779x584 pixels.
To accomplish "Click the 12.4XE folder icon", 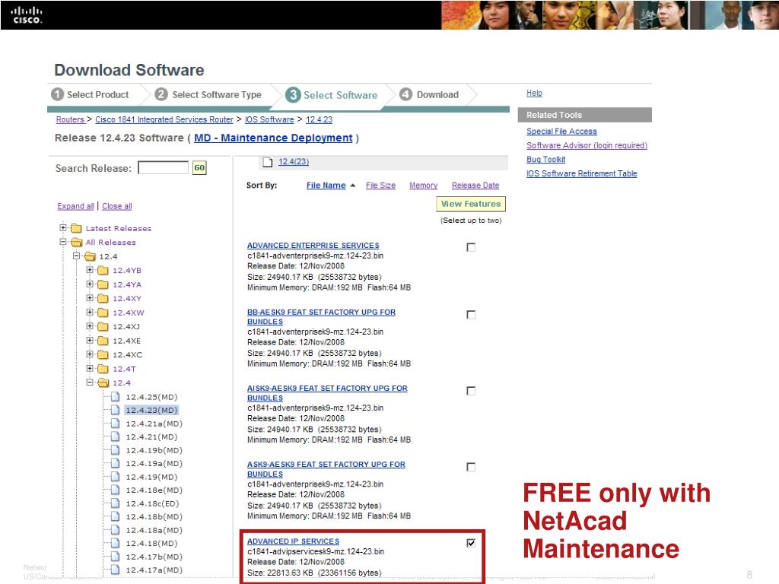I will pos(103,341).
